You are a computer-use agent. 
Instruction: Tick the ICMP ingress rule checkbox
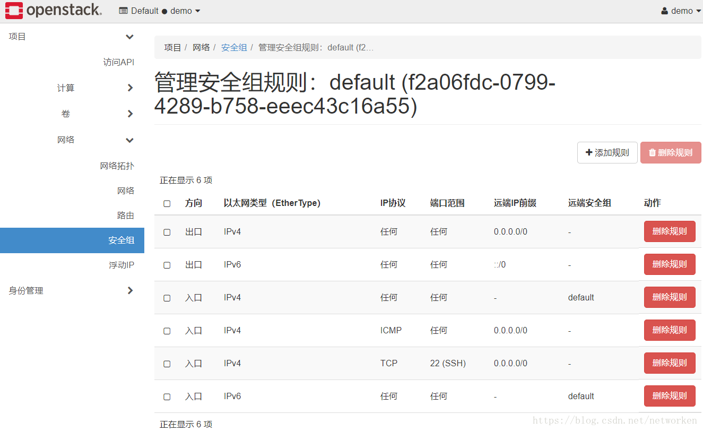(167, 331)
